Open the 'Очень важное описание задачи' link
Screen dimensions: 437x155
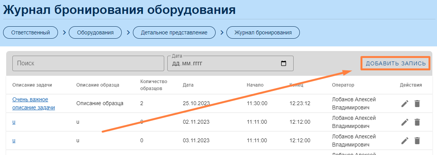click(34, 104)
